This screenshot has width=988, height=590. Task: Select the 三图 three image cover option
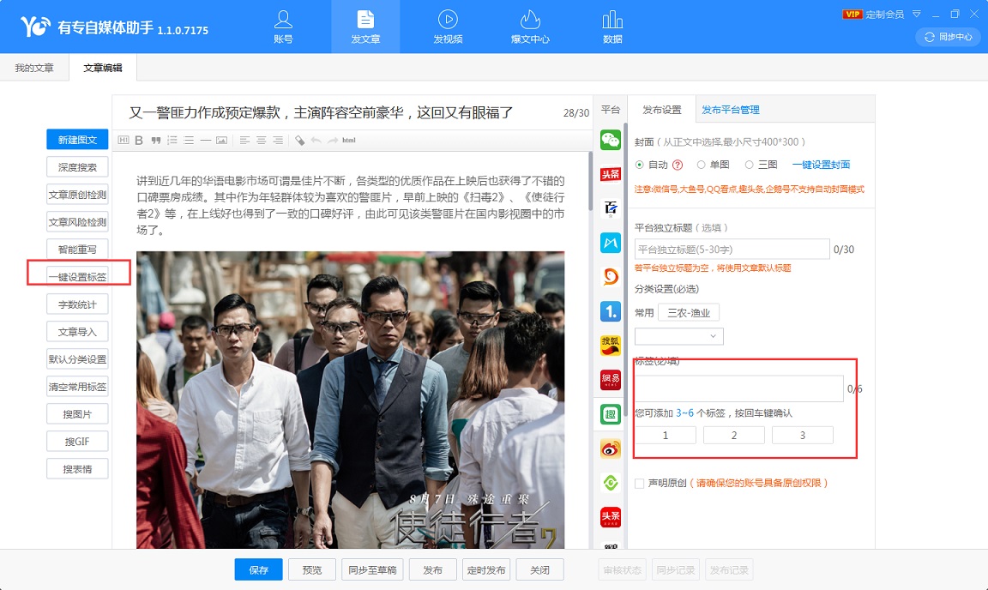(x=750, y=165)
